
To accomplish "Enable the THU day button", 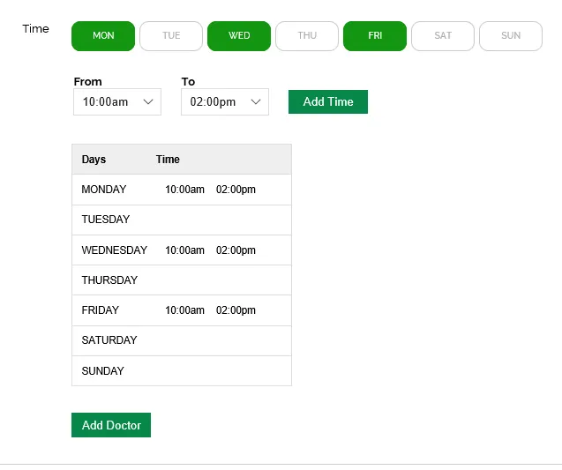I will [307, 36].
